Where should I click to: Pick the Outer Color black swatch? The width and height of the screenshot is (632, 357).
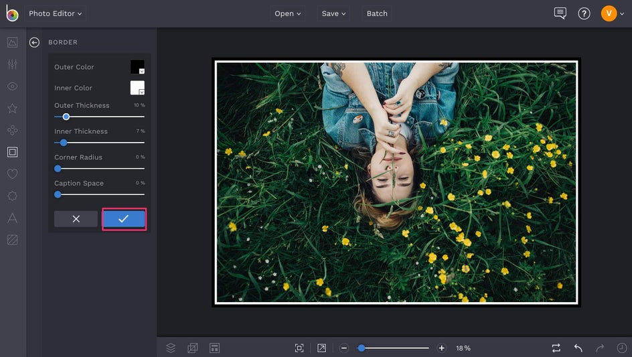click(x=137, y=67)
